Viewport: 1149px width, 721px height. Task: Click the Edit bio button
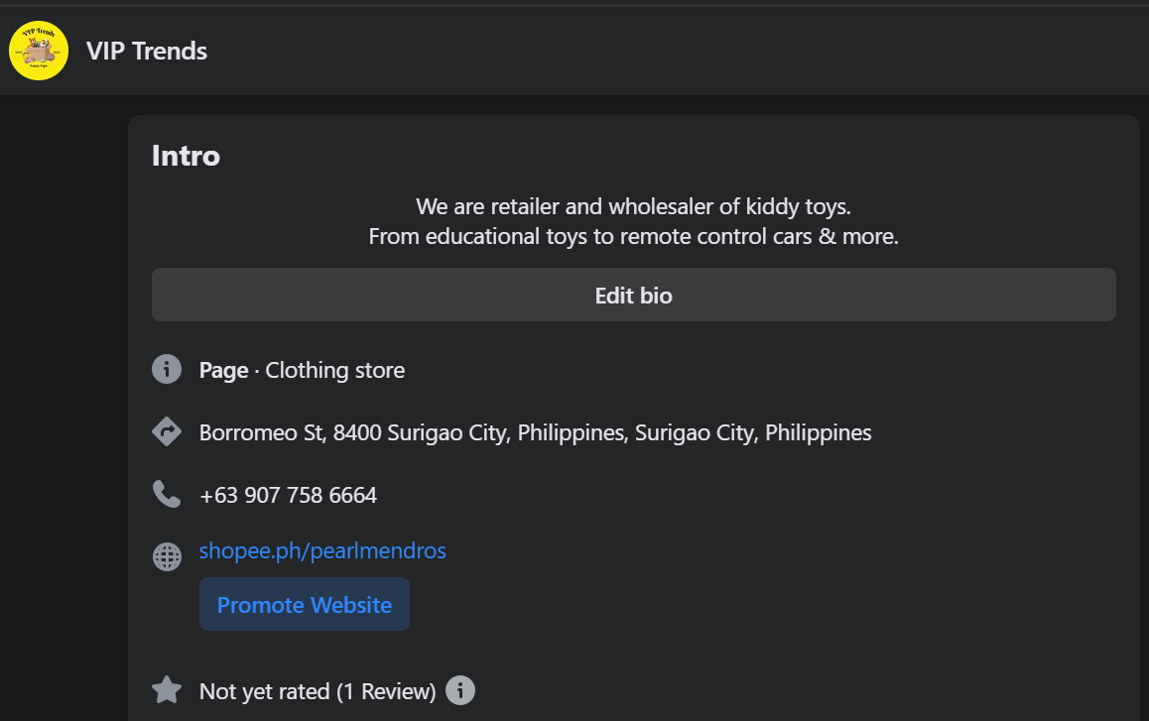click(633, 296)
